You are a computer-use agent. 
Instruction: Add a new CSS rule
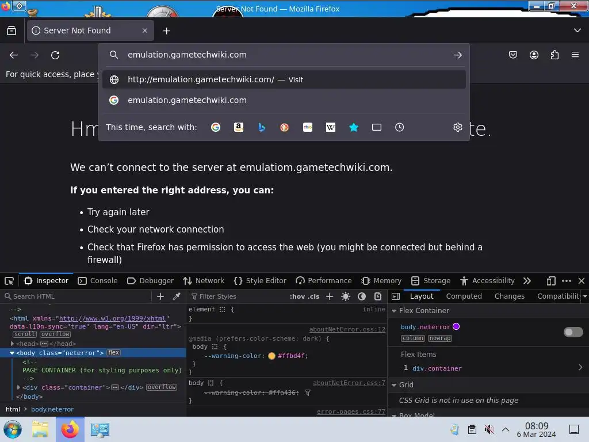pos(330,296)
